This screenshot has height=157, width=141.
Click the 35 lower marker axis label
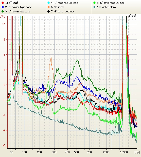[11, 152]
